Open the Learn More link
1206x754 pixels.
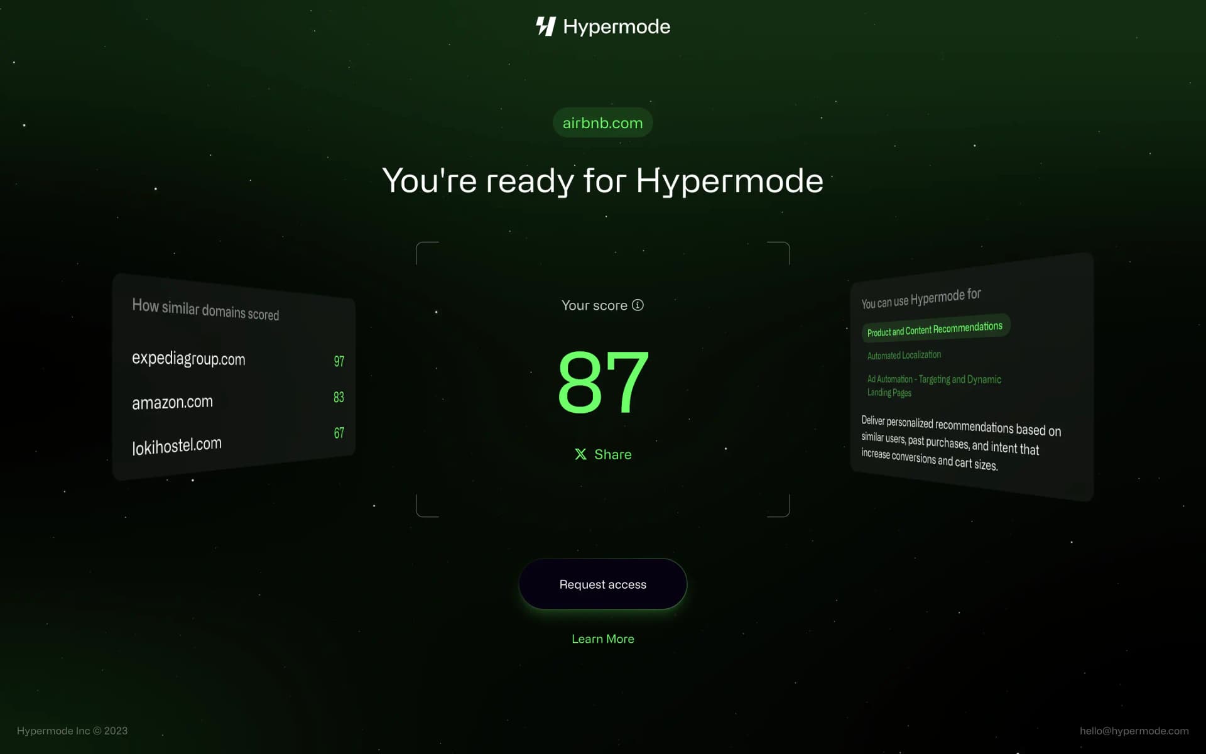(603, 639)
